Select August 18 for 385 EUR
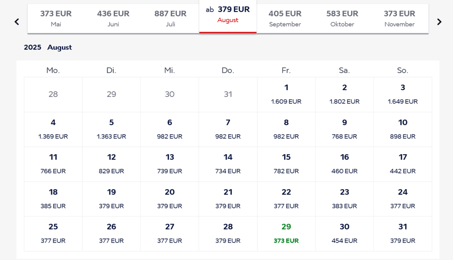The image size is (453, 260). click(53, 199)
